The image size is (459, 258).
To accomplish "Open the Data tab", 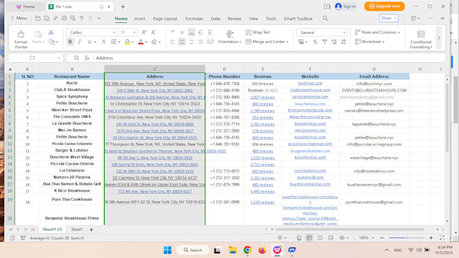I will pos(215,18).
